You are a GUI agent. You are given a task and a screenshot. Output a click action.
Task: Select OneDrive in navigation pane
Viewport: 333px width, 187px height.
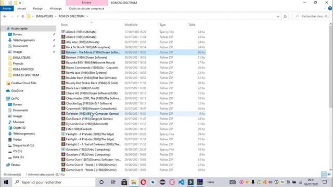[17, 91]
